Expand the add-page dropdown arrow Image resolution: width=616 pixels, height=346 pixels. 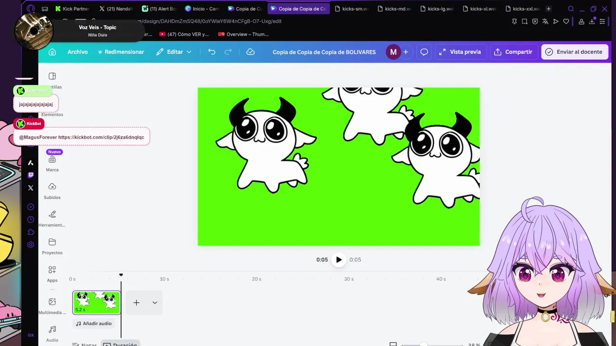[154, 303]
